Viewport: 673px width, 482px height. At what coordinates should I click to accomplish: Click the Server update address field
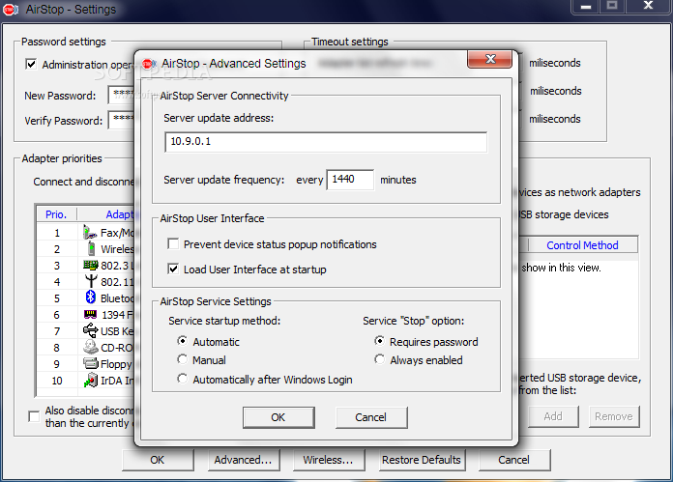[x=326, y=142]
